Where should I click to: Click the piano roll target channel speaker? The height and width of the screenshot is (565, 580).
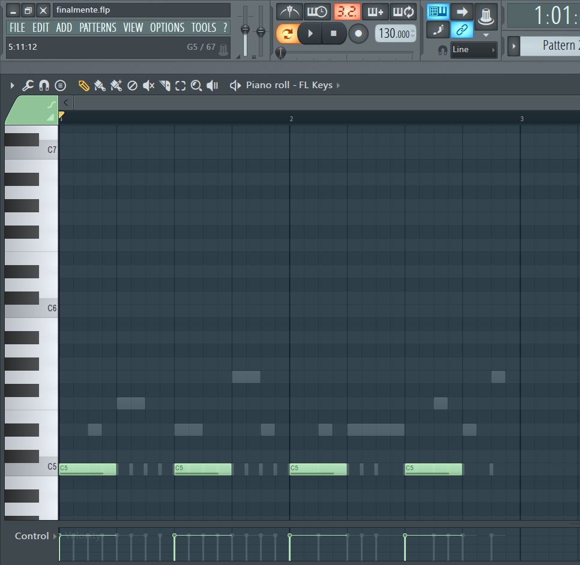coord(235,86)
